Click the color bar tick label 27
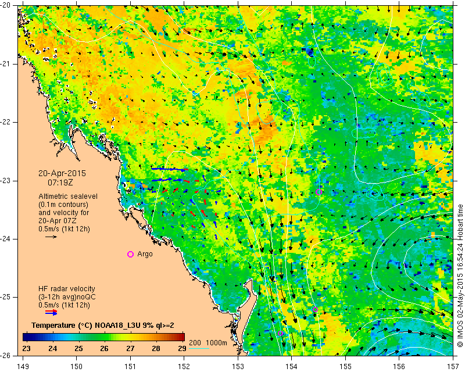465x372 pixels. pos(130,349)
